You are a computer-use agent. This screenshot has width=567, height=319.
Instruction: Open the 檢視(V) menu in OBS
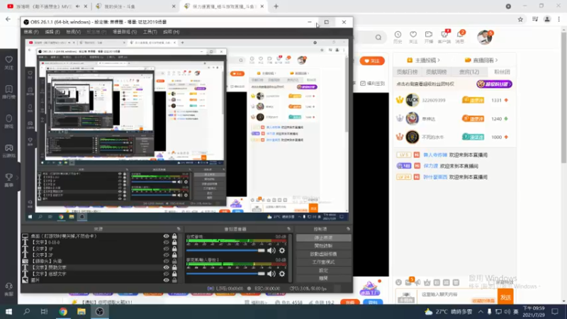pyautogui.click(x=74, y=32)
